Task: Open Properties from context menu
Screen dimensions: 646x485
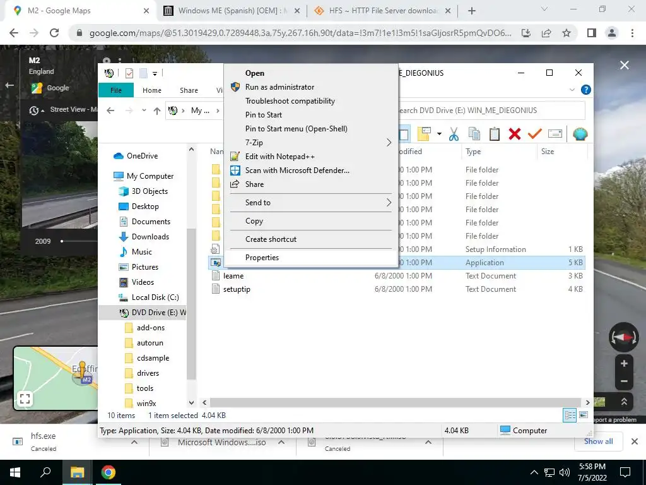Action: click(x=311, y=258)
